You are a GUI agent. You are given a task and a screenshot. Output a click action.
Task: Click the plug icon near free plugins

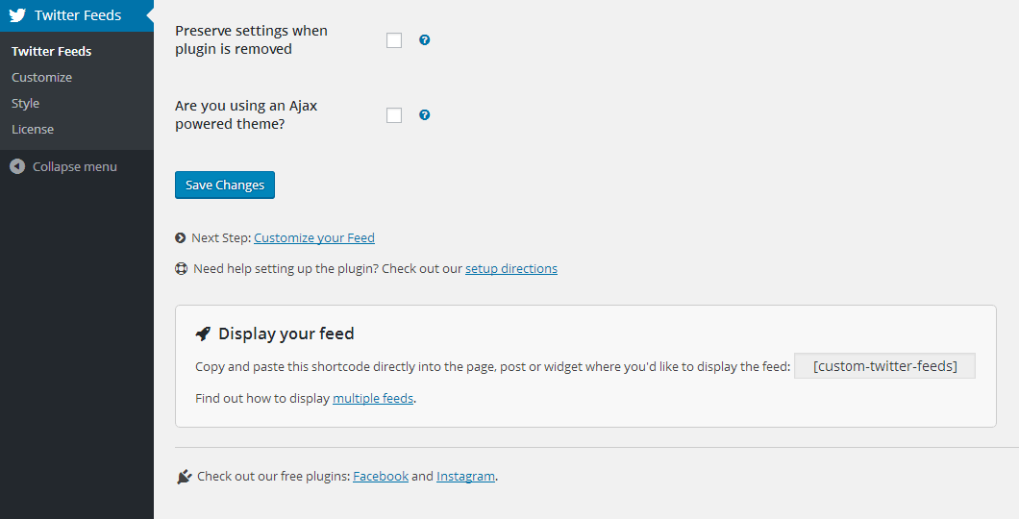point(185,476)
